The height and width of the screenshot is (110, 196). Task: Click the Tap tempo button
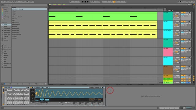coord(7,2)
